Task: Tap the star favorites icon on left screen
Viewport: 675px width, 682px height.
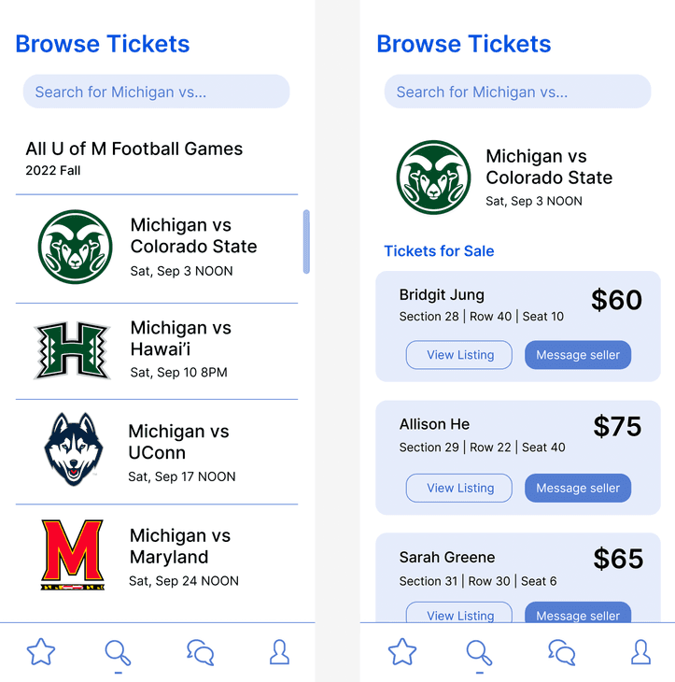Action: pos(41,652)
